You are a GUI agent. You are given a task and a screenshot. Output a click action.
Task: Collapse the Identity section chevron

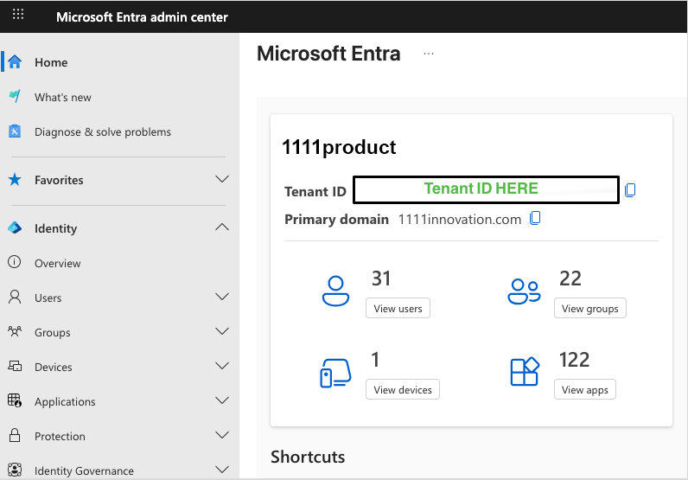click(x=222, y=227)
